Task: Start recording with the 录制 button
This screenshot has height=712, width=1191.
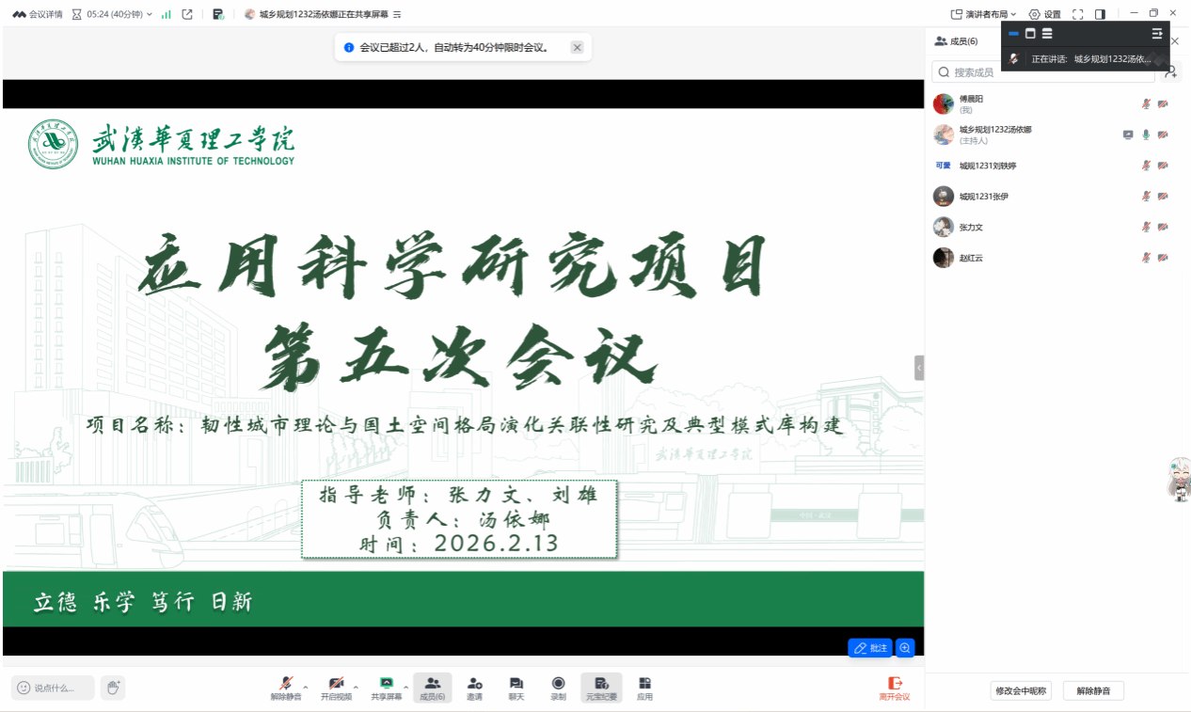Action: (558, 687)
